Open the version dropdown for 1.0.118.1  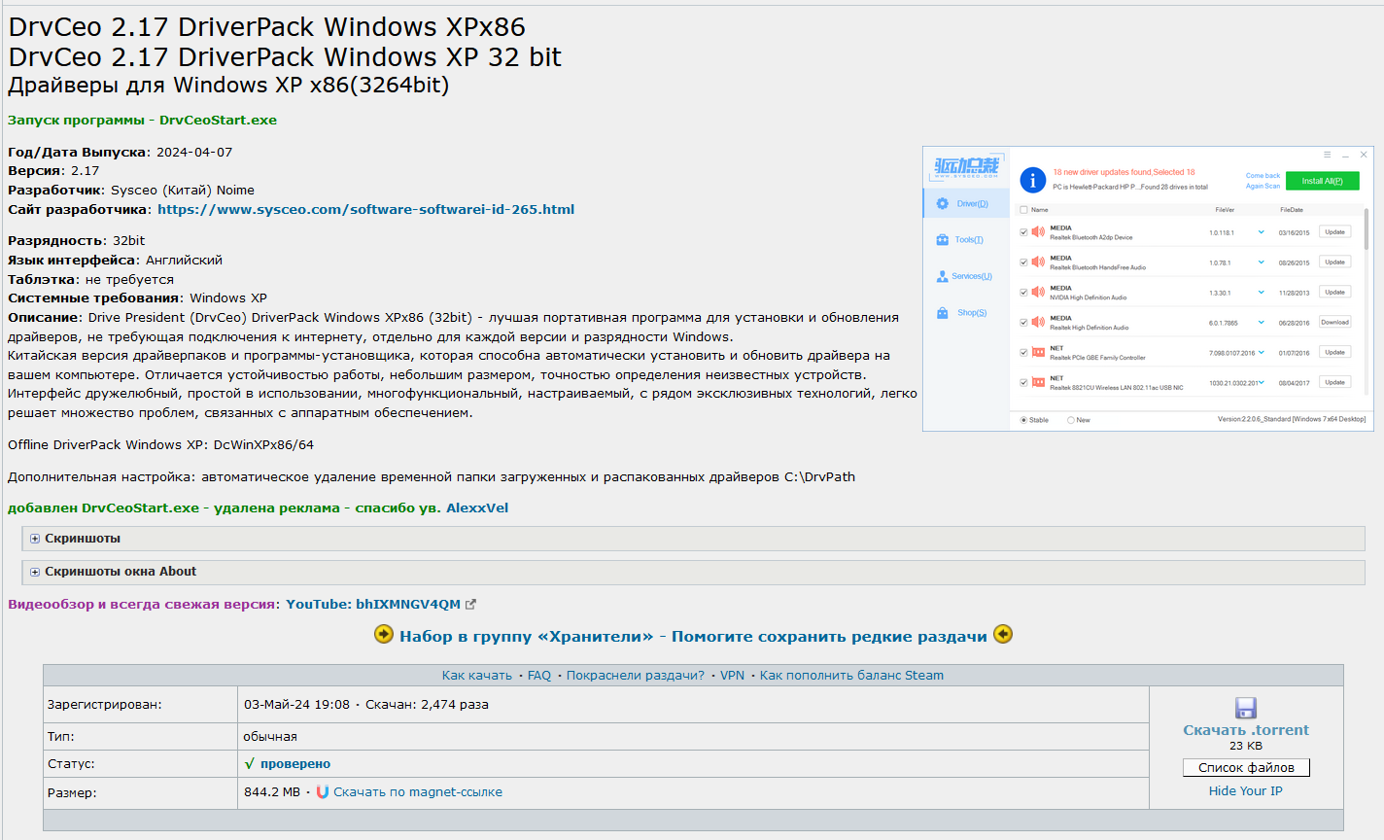(1262, 232)
